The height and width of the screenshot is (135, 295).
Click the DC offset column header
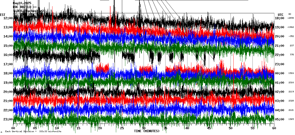[x=290, y=14]
